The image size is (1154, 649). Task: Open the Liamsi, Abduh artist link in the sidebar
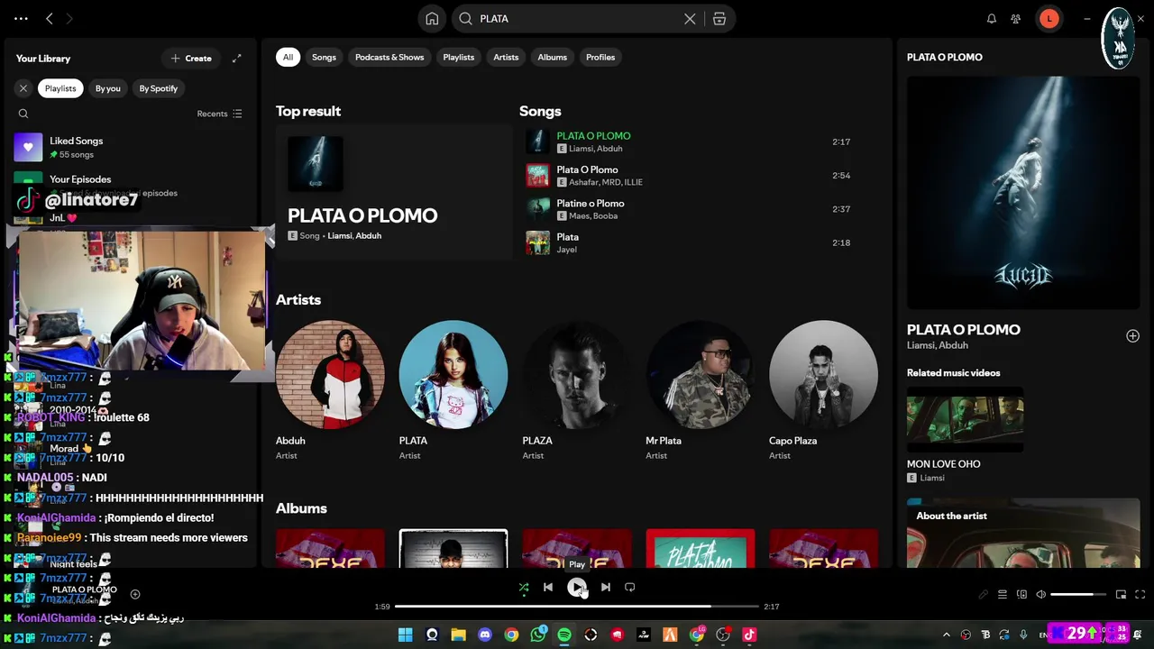point(938,345)
